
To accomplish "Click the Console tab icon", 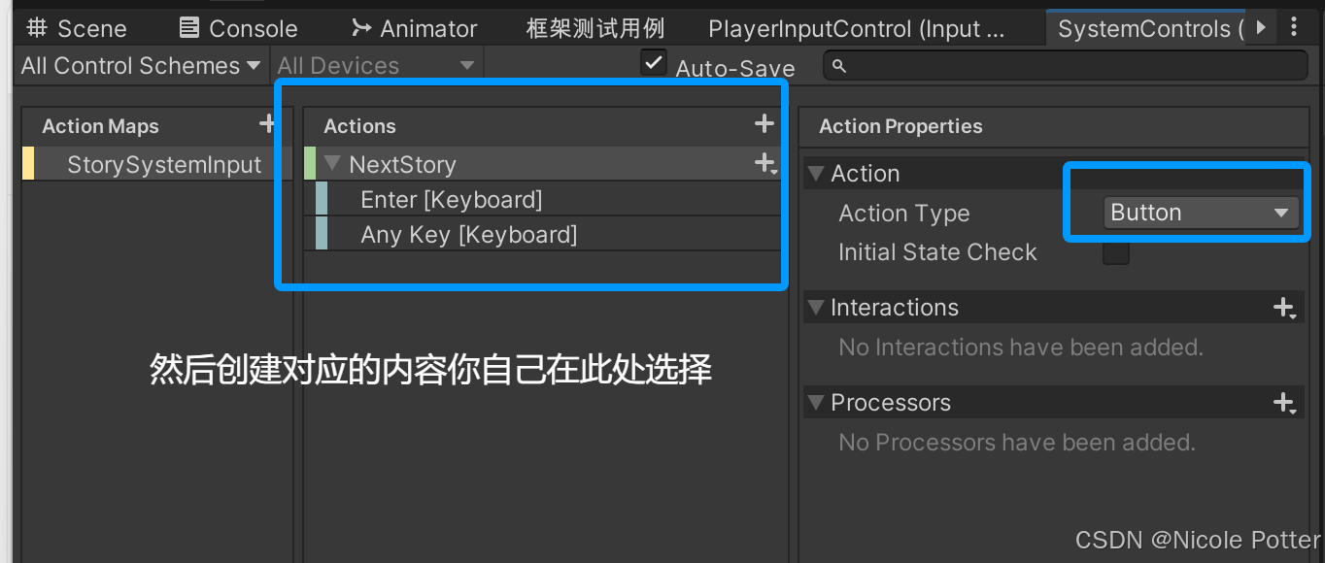I will (188, 27).
